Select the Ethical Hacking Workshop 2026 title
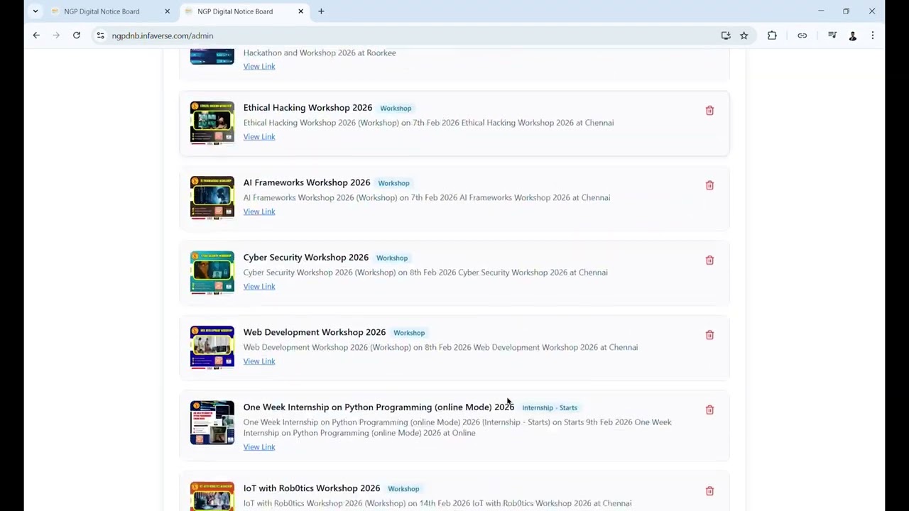909x511 pixels. pos(307,108)
